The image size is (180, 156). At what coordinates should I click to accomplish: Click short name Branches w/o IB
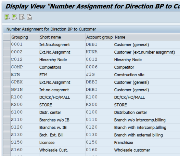click(x=62, y=120)
